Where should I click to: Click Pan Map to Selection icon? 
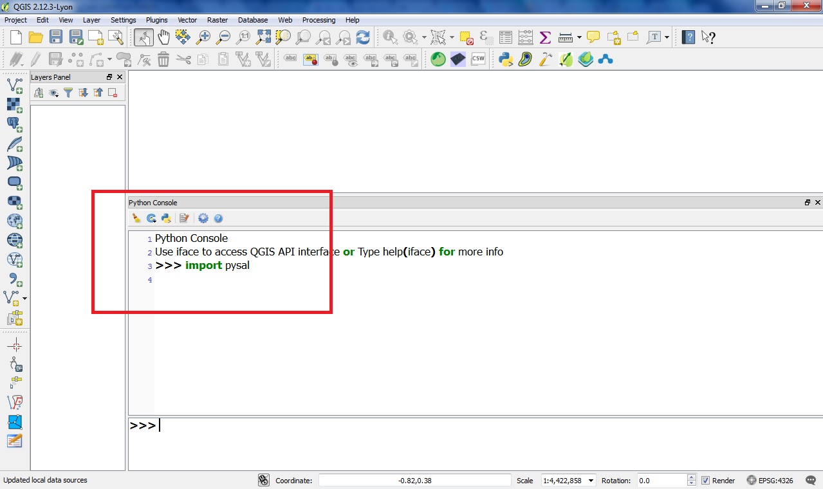tap(183, 37)
